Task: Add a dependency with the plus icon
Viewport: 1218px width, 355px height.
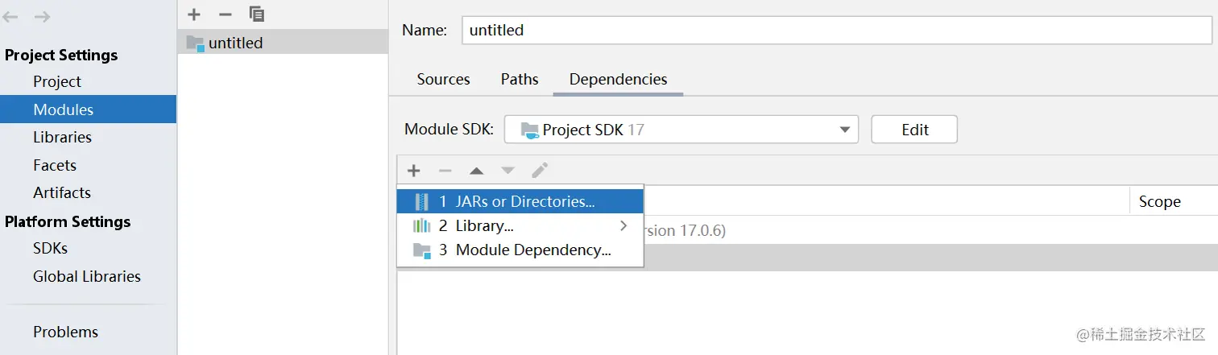Action: (x=413, y=171)
